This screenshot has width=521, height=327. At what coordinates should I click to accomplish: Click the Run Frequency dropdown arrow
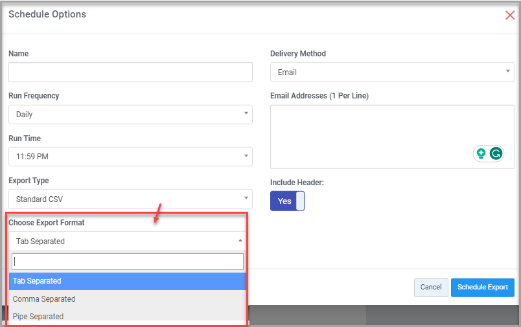246,113
